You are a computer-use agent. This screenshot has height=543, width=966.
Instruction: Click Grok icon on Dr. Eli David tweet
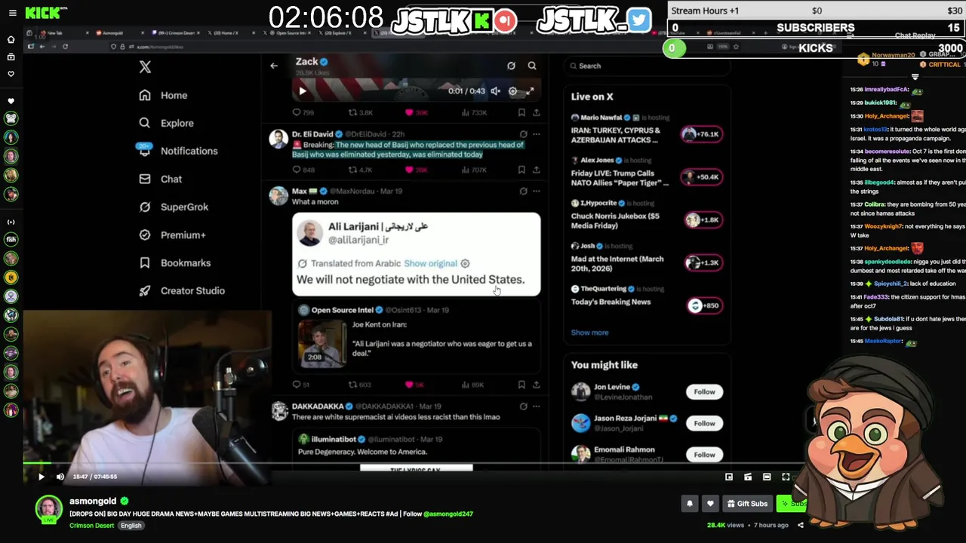tap(523, 134)
